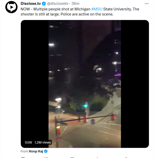Play the embedded night street video
Image resolution: width=154 pixels, height=158 pixels.
[85, 84]
